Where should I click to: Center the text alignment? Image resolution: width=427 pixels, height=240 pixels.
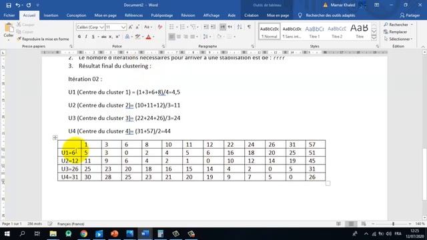[179, 37]
